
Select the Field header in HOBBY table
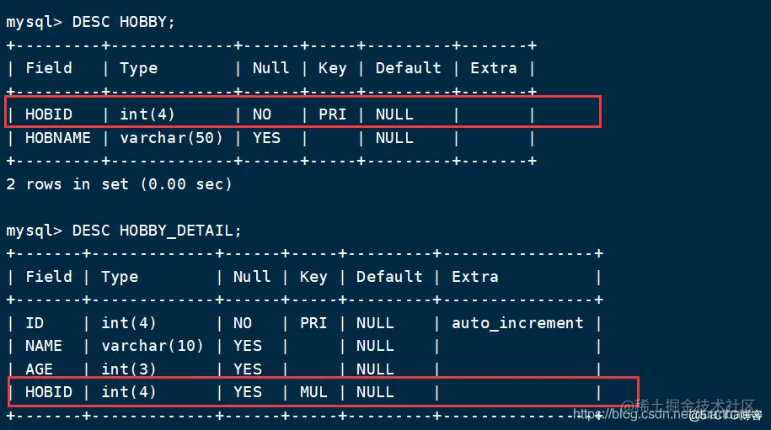click(x=49, y=67)
